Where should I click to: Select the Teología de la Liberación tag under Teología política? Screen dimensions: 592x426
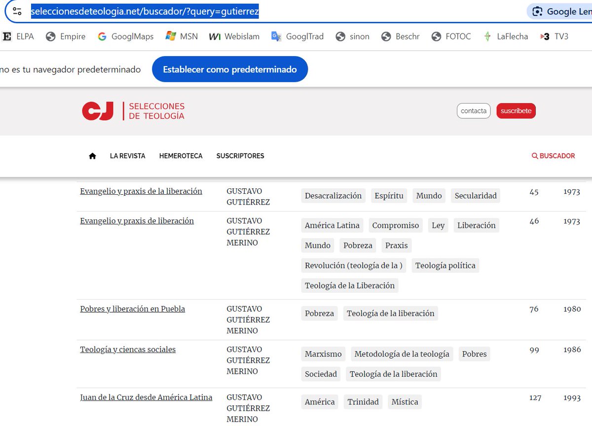[x=350, y=285]
